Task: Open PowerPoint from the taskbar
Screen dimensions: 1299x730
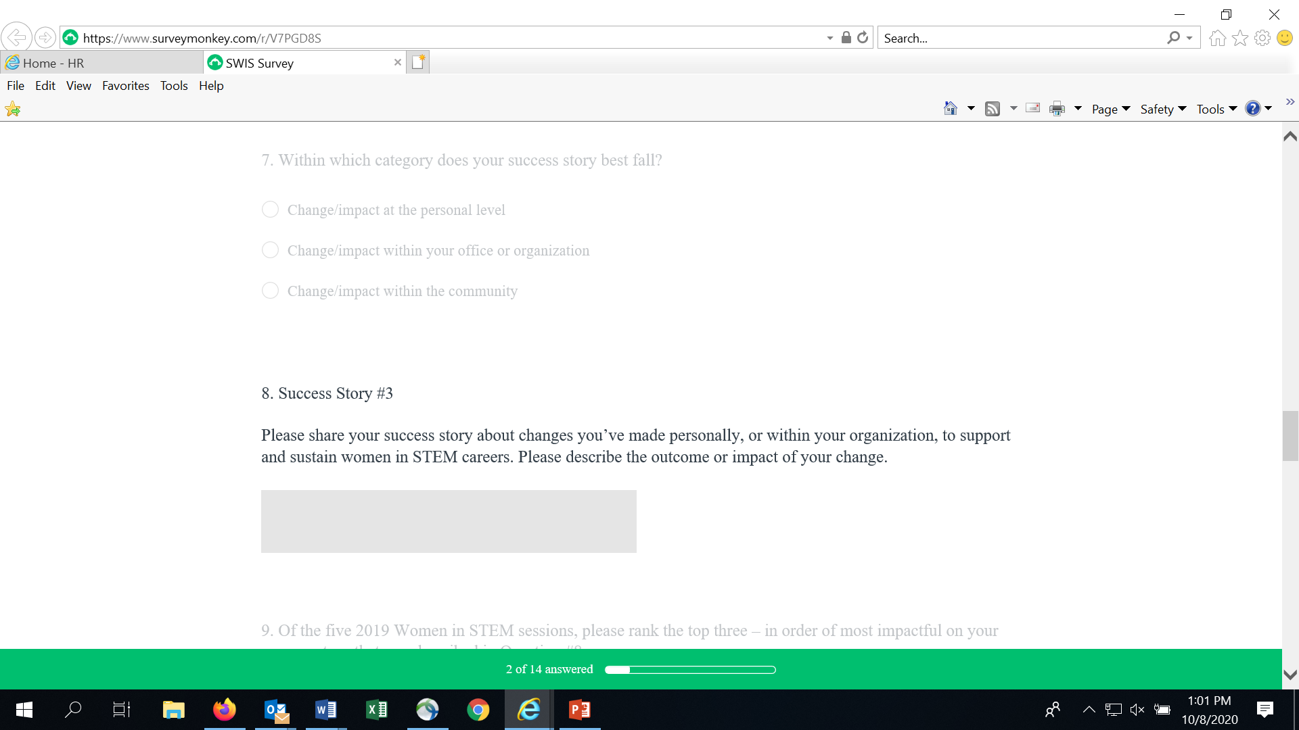Action: point(580,710)
